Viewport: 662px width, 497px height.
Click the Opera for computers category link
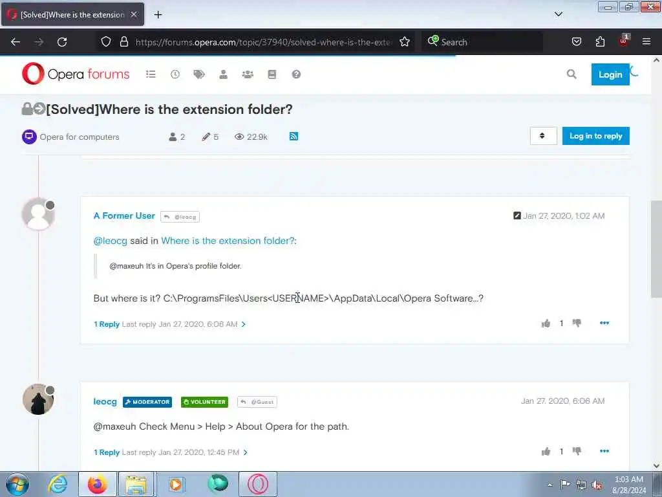coord(80,137)
